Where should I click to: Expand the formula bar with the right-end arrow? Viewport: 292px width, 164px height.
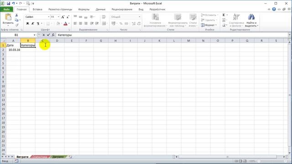[289, 35]
